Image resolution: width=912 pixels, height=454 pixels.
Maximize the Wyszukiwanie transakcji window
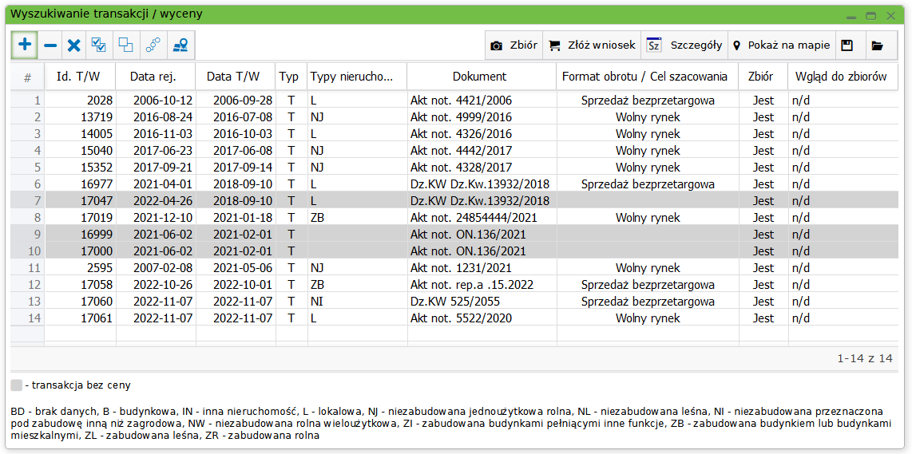(x=871, y=15)
